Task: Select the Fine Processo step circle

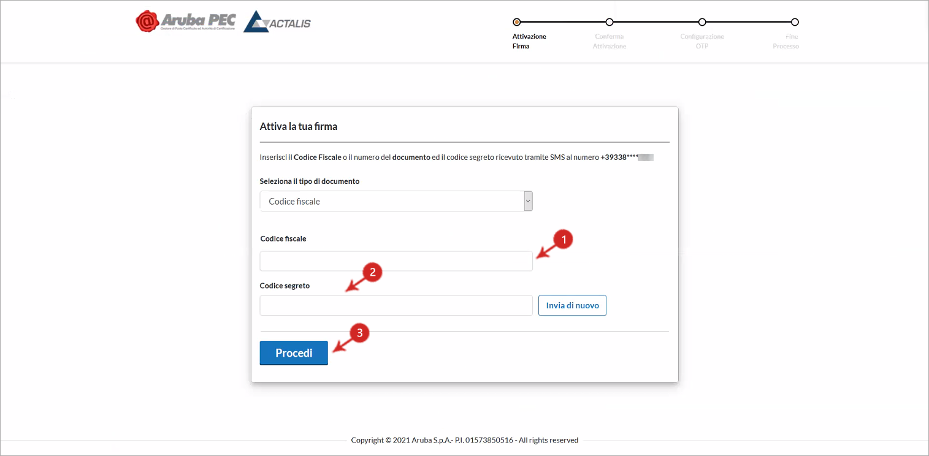Action: tap(795, 22)
